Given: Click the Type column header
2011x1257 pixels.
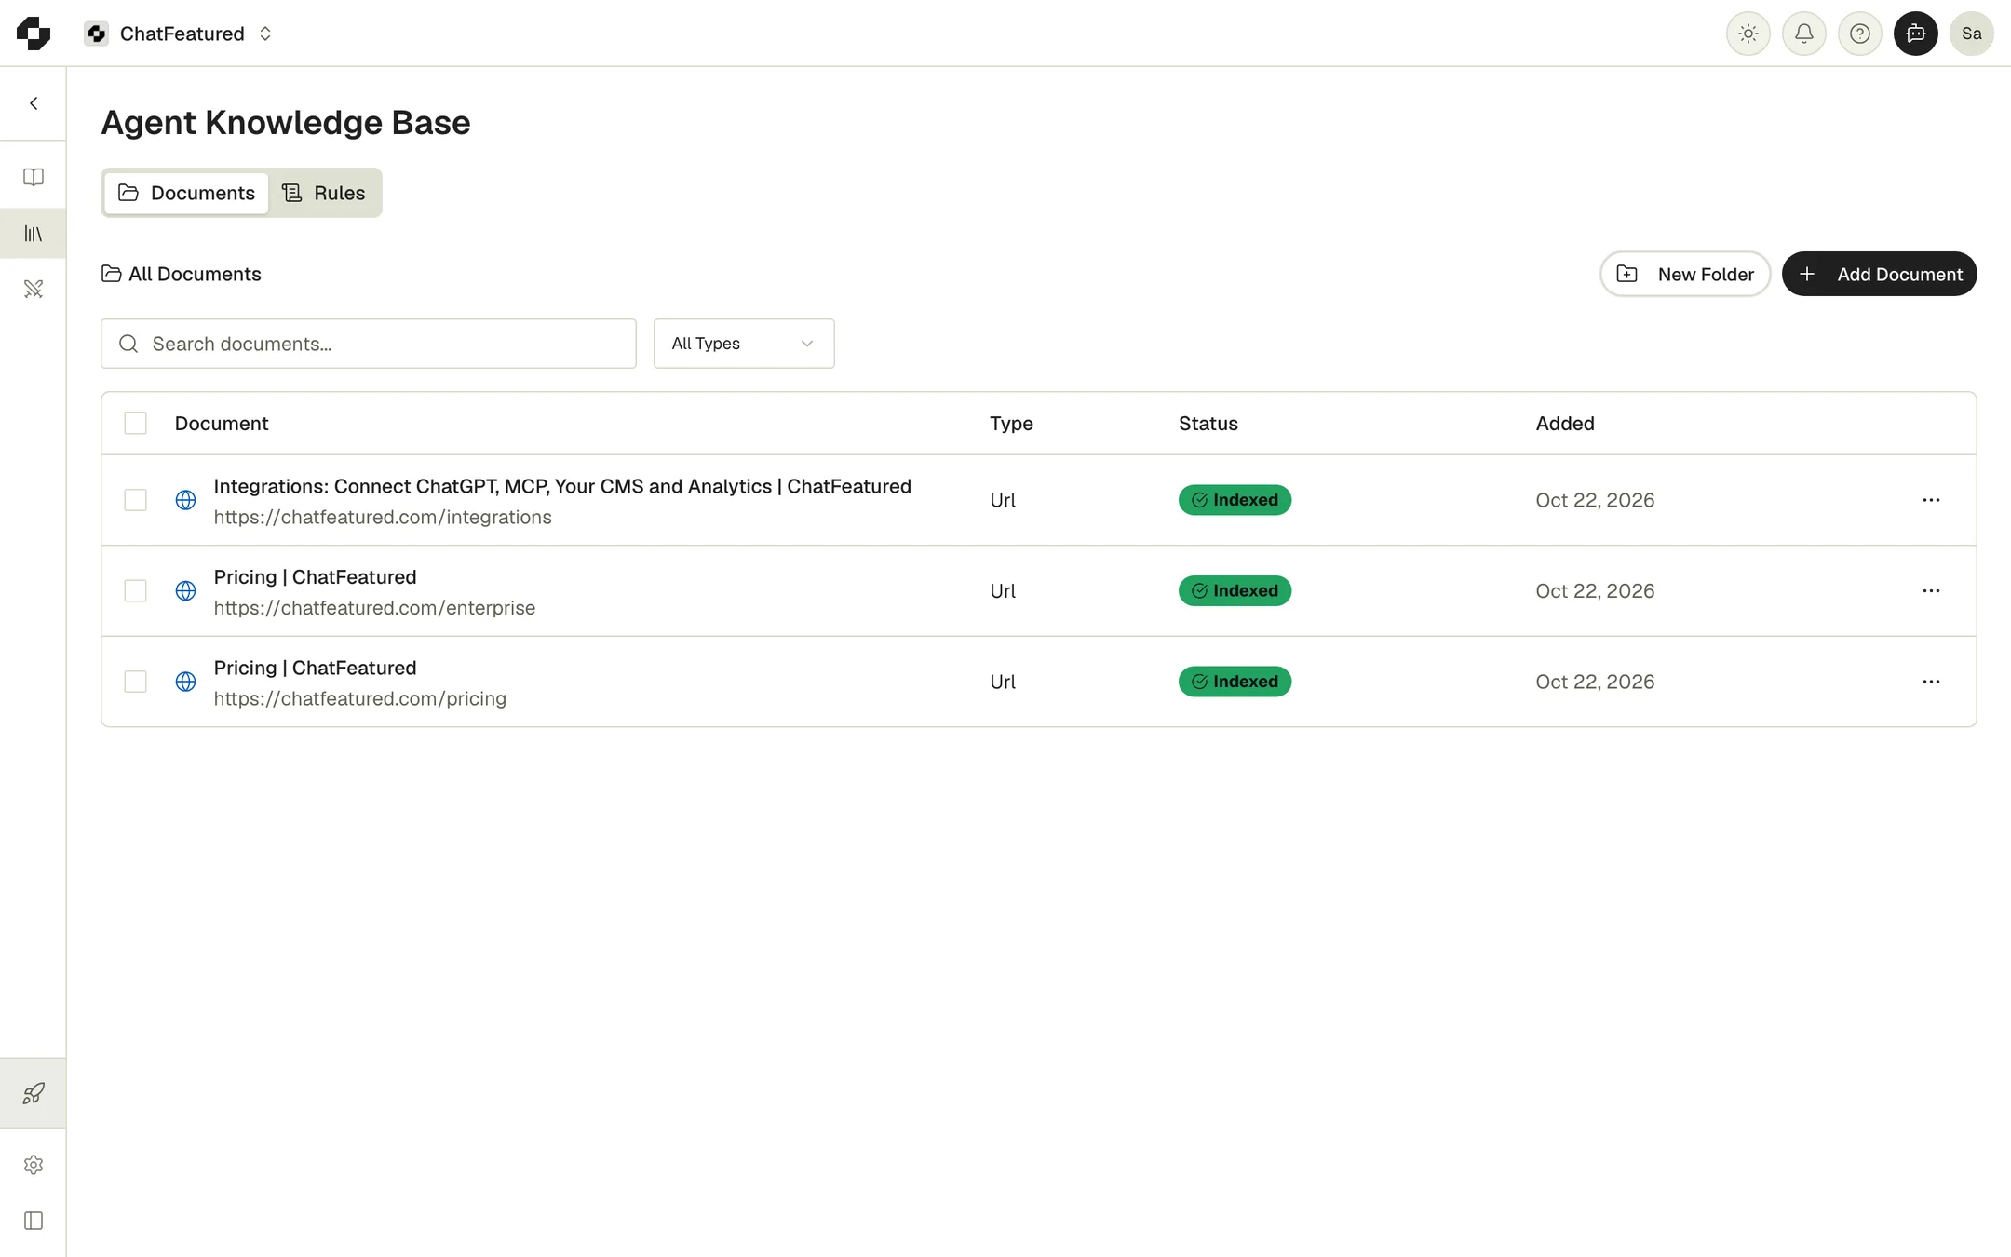Looking at the screenshot, I should pos(1011,424).
